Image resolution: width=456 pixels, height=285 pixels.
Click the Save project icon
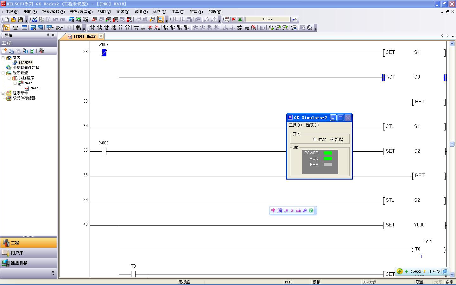(20, 20)
